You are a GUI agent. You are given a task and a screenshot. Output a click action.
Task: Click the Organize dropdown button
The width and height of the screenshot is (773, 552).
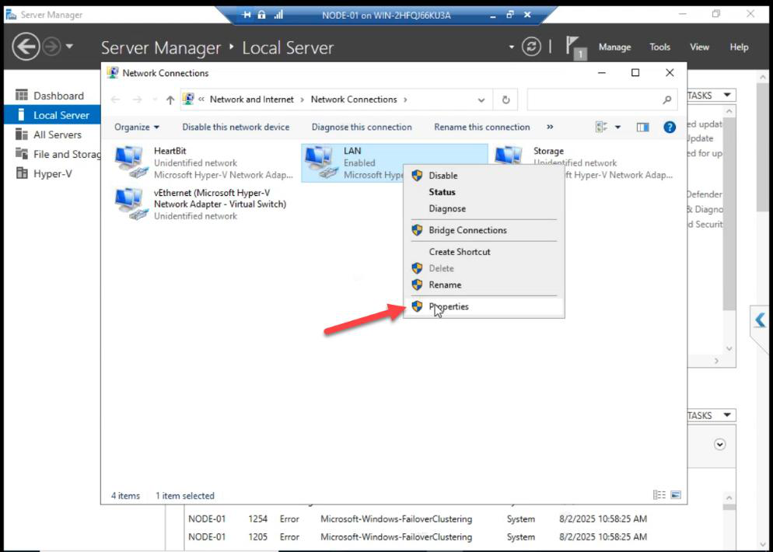tap(137, 128)
